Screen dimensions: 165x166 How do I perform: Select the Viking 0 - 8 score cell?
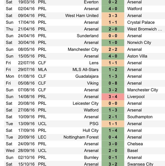coord(113,83)
